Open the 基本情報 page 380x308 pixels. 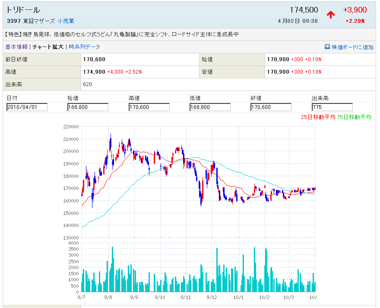click(16, 47)
